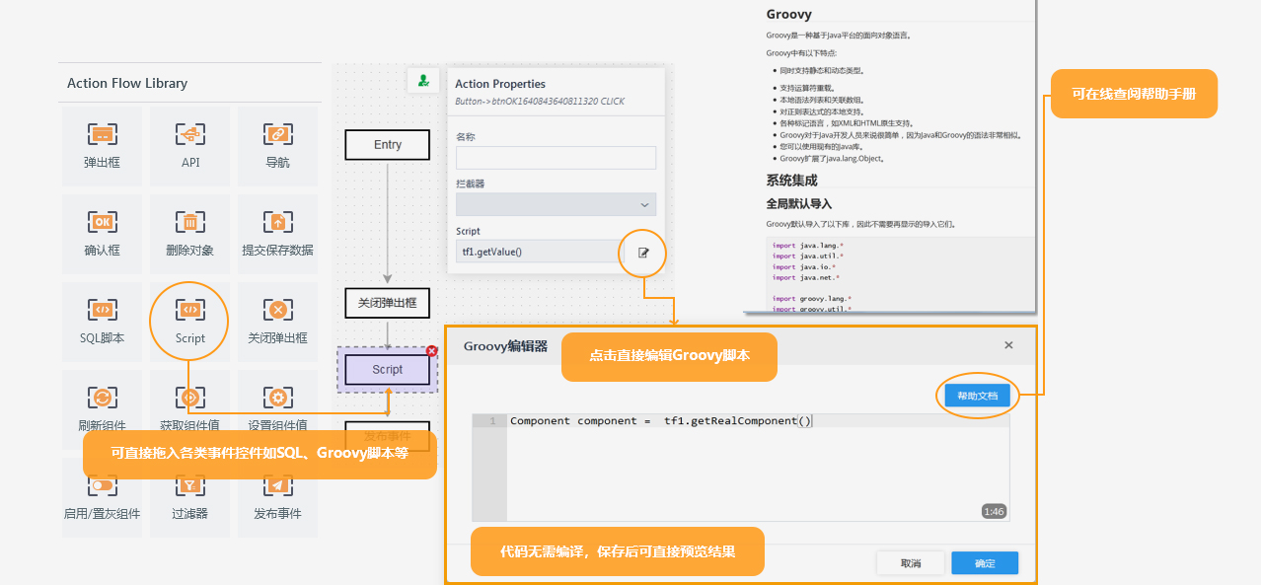Click the 1:46 cursor position indicator
This screenshot has width=1261, height=585.
994,512
